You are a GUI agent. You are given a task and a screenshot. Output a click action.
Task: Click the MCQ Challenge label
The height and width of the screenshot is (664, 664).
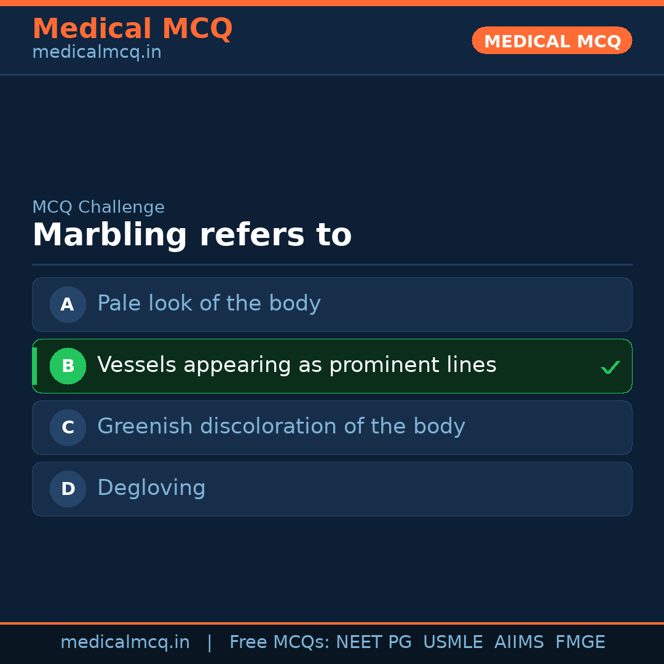pos(98,208)
